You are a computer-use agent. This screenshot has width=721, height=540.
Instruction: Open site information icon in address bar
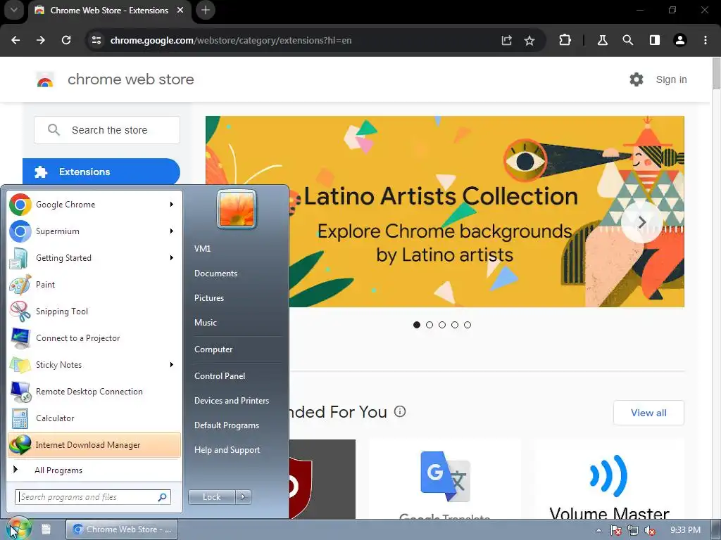pyautogui.click(x=96, y=40)
